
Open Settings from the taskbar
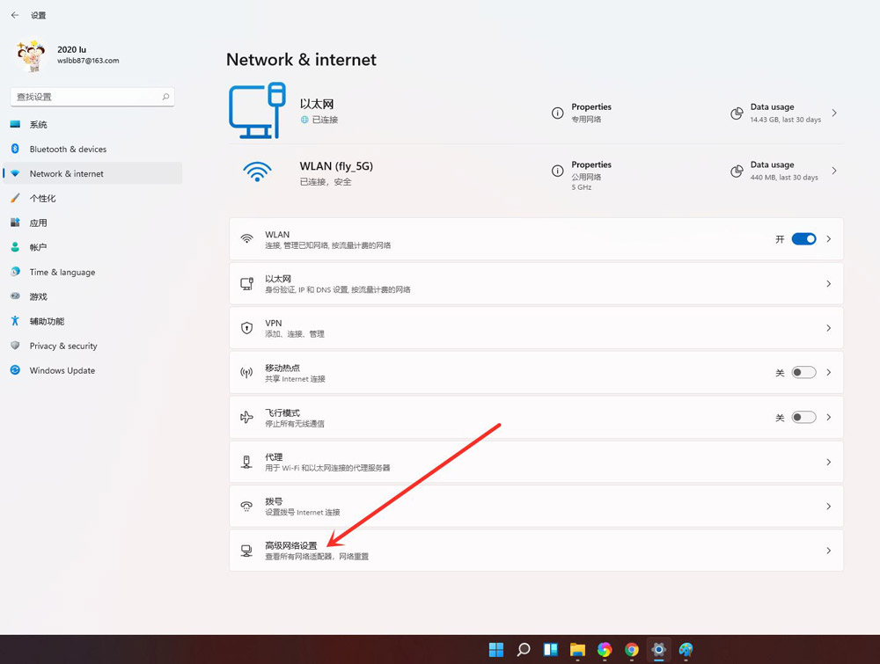click(x=658, y=651)
